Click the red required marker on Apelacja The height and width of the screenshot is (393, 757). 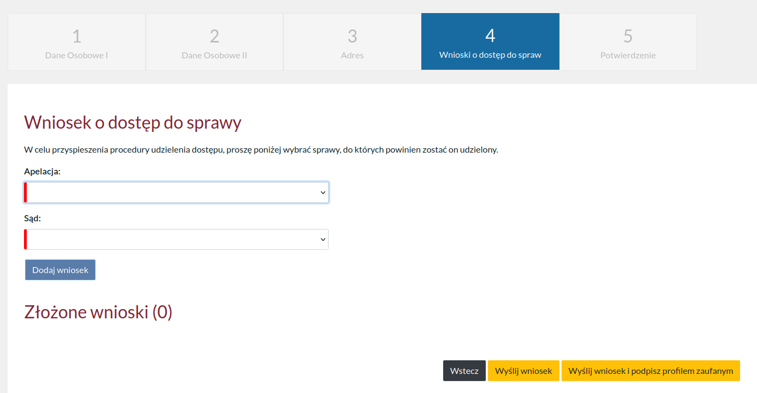(26, 192)
